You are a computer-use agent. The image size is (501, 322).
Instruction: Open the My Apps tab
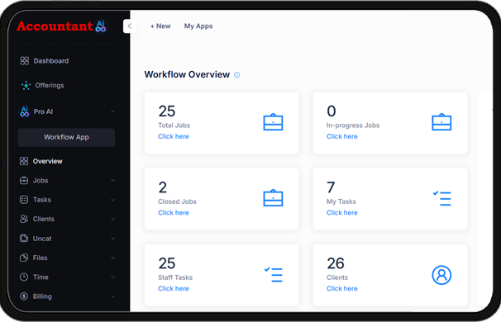(198, 26)
